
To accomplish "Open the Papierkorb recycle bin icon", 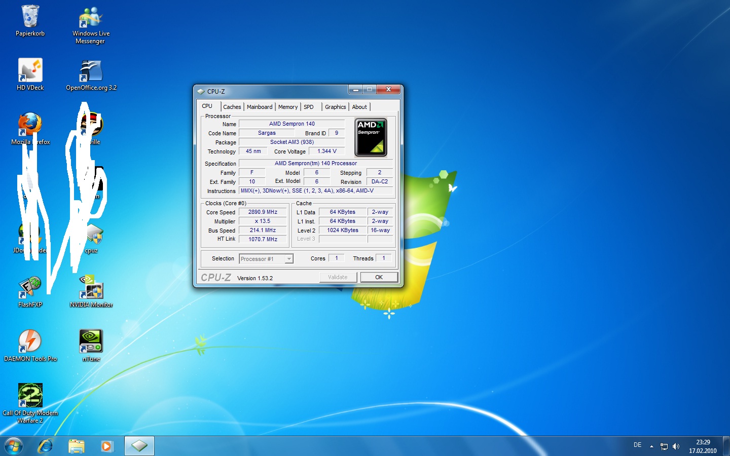I will [x=30, y=20].
